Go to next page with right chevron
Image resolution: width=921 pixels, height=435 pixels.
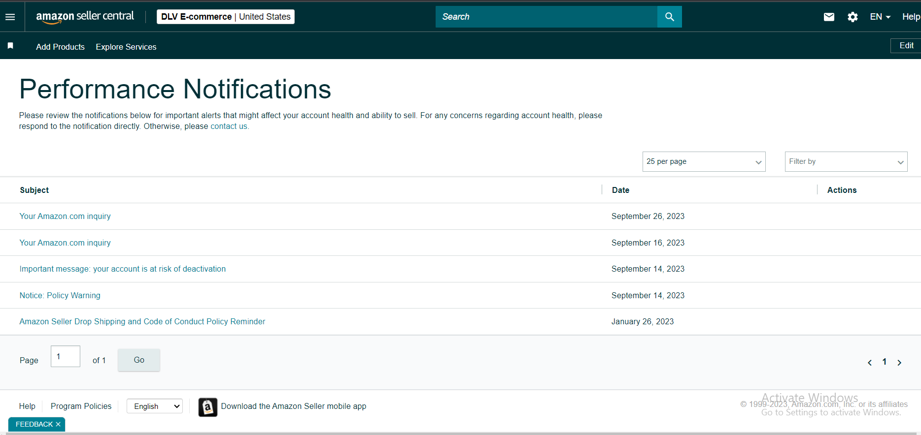(x=899, y=363)
